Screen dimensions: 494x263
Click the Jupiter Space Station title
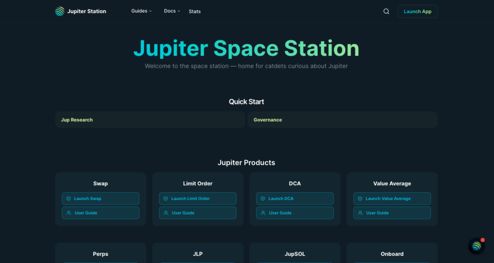[247, 49]
